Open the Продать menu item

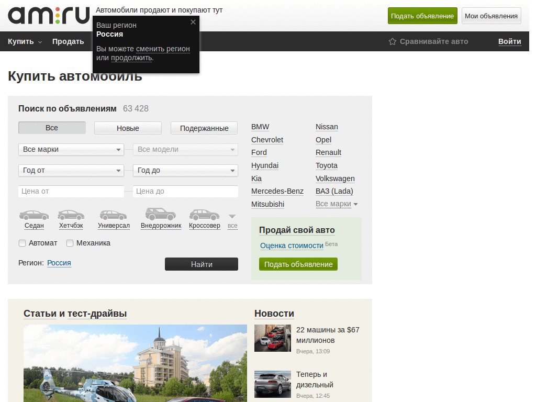(68, 41)
